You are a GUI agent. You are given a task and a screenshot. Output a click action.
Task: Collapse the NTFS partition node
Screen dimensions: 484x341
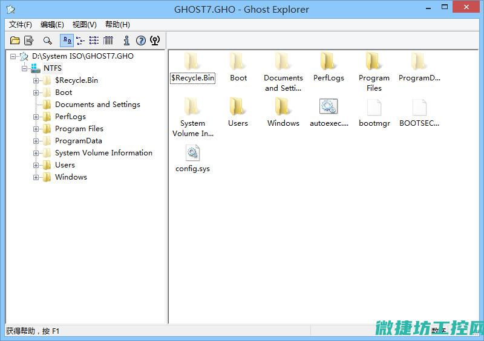pos(24,68)
